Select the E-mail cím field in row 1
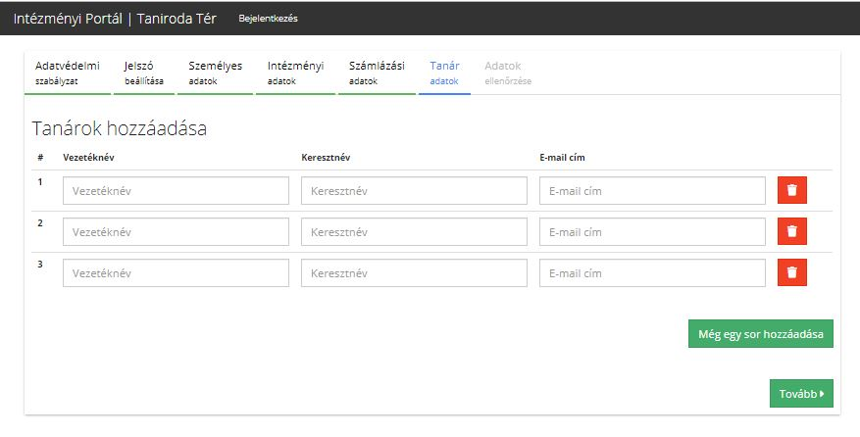Screen dimensions: 860x437 652,190
